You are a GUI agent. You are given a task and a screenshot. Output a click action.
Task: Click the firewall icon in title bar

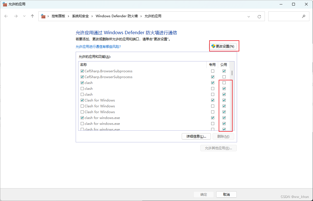5,4
